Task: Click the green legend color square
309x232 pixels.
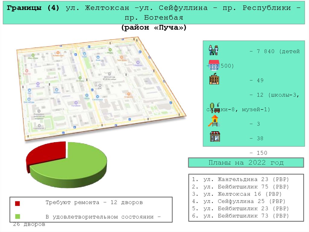Action: (x=18, y=217)
